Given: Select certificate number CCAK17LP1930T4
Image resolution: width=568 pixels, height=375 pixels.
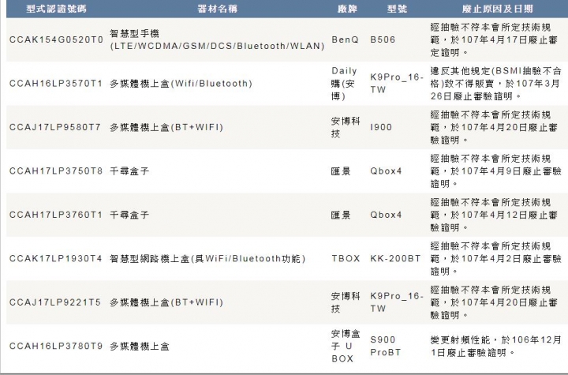Looking at the screenshot, I should coord(56,259).
